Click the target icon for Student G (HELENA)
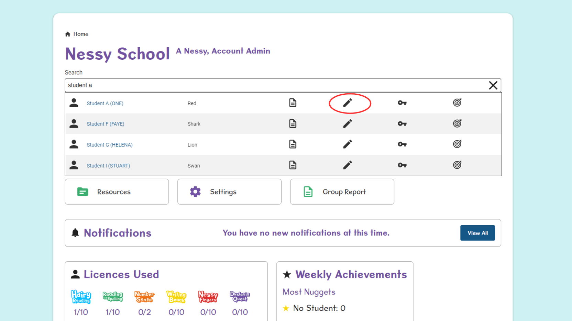This screenshot has height=321, width=572. [457, 144]
